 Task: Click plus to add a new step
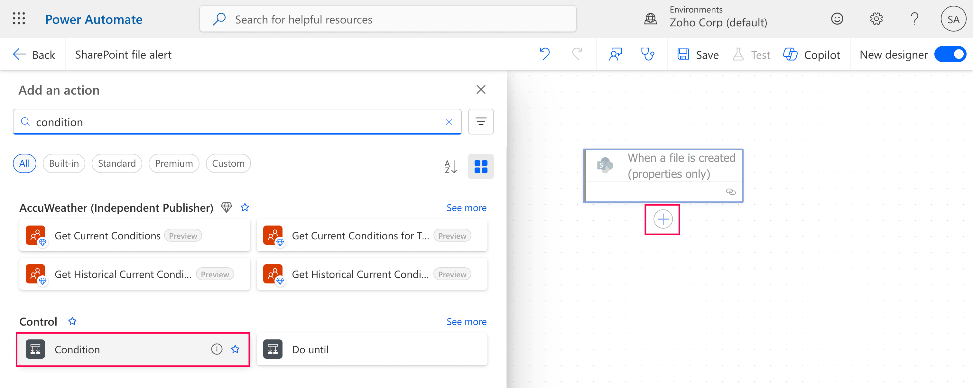tap(663, 219)
